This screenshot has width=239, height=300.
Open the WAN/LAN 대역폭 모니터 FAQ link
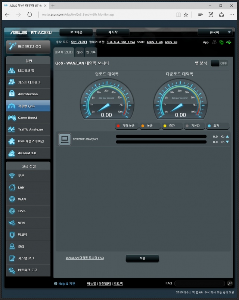pyautogui.click(x=85, y=258)
